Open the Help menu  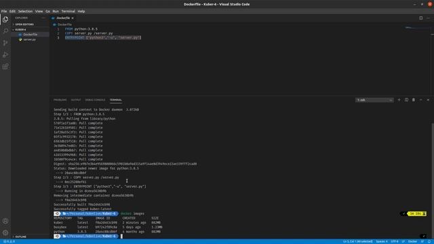81,12
